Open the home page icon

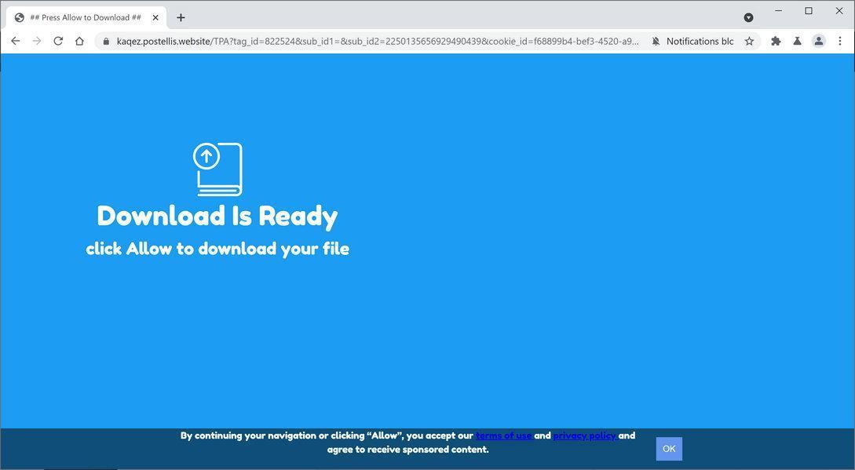pyautogui.click(x=79, y=41)
